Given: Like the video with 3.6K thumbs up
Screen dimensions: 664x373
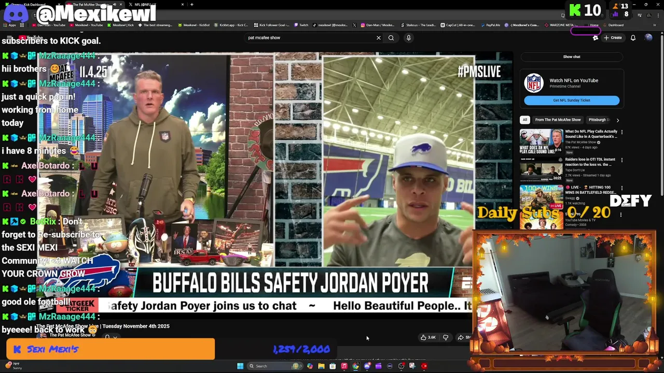Looking at the screenshot, I should point(428,337).
